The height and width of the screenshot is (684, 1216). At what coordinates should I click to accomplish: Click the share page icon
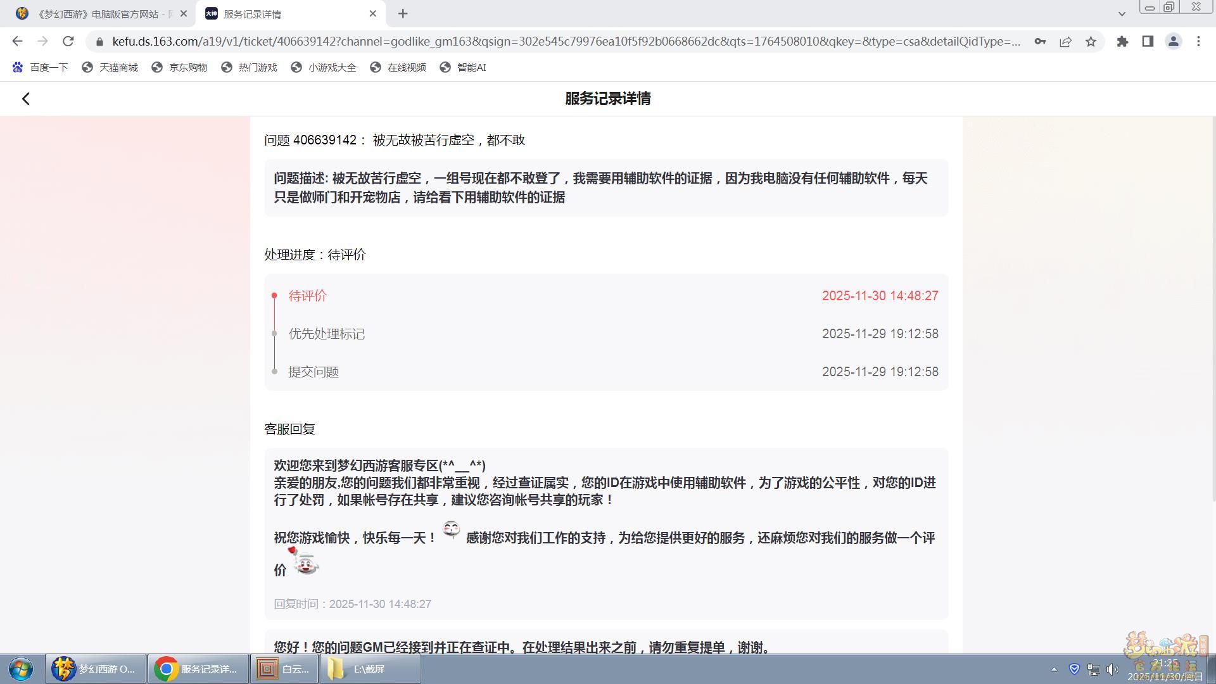click(1065, 41)
